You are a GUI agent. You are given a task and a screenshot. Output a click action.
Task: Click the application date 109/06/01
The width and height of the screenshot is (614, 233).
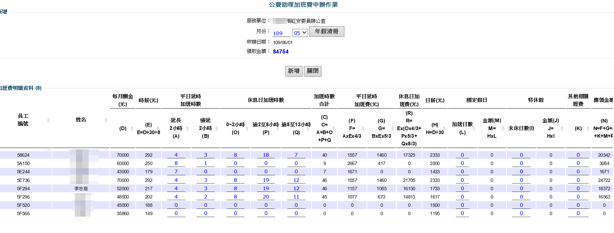[x=283, y=42]
